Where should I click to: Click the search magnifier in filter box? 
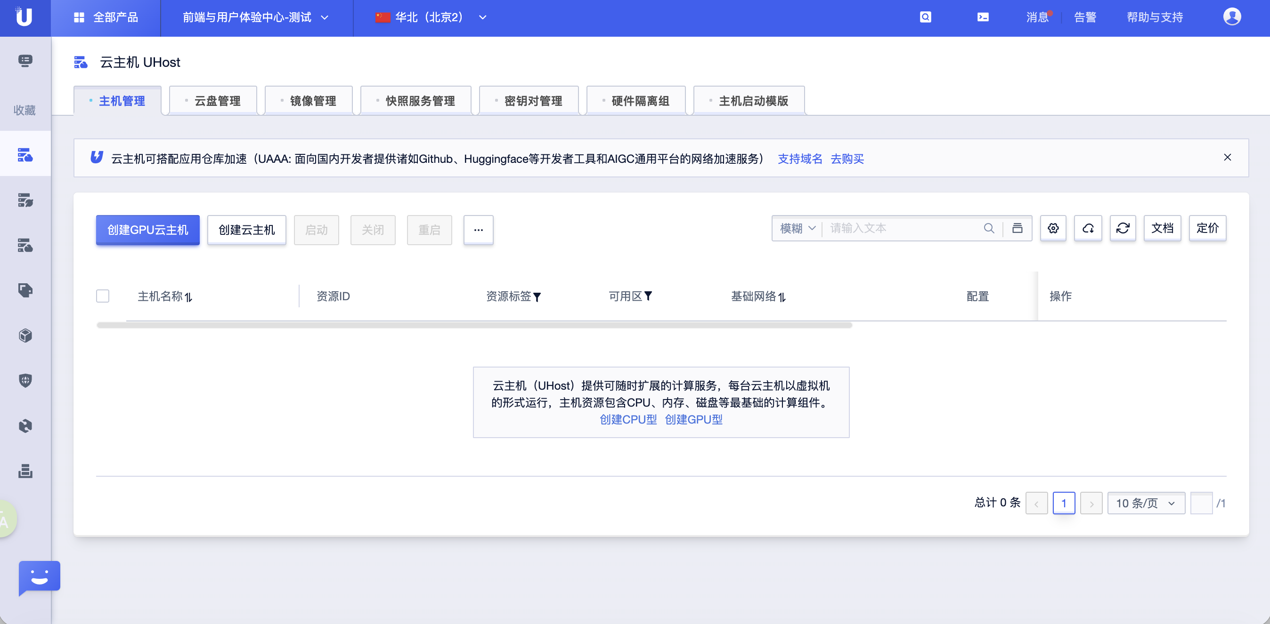click(x=988, y=228)
